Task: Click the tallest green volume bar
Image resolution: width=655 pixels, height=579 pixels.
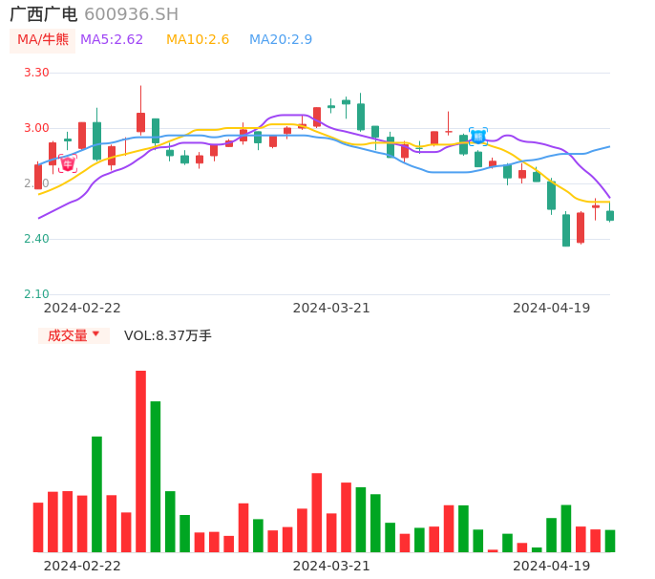Action: 156,476
